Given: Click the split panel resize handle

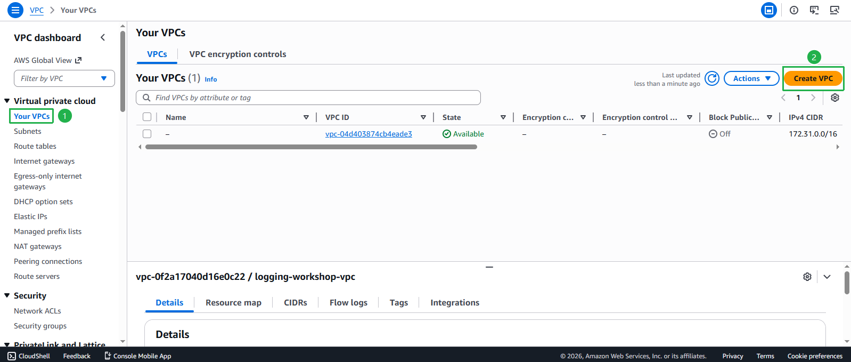Looking at the screenshot, I should pos(489,267).
